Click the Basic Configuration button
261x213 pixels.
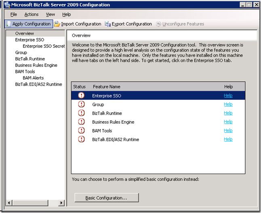click(x=107, y=198)
